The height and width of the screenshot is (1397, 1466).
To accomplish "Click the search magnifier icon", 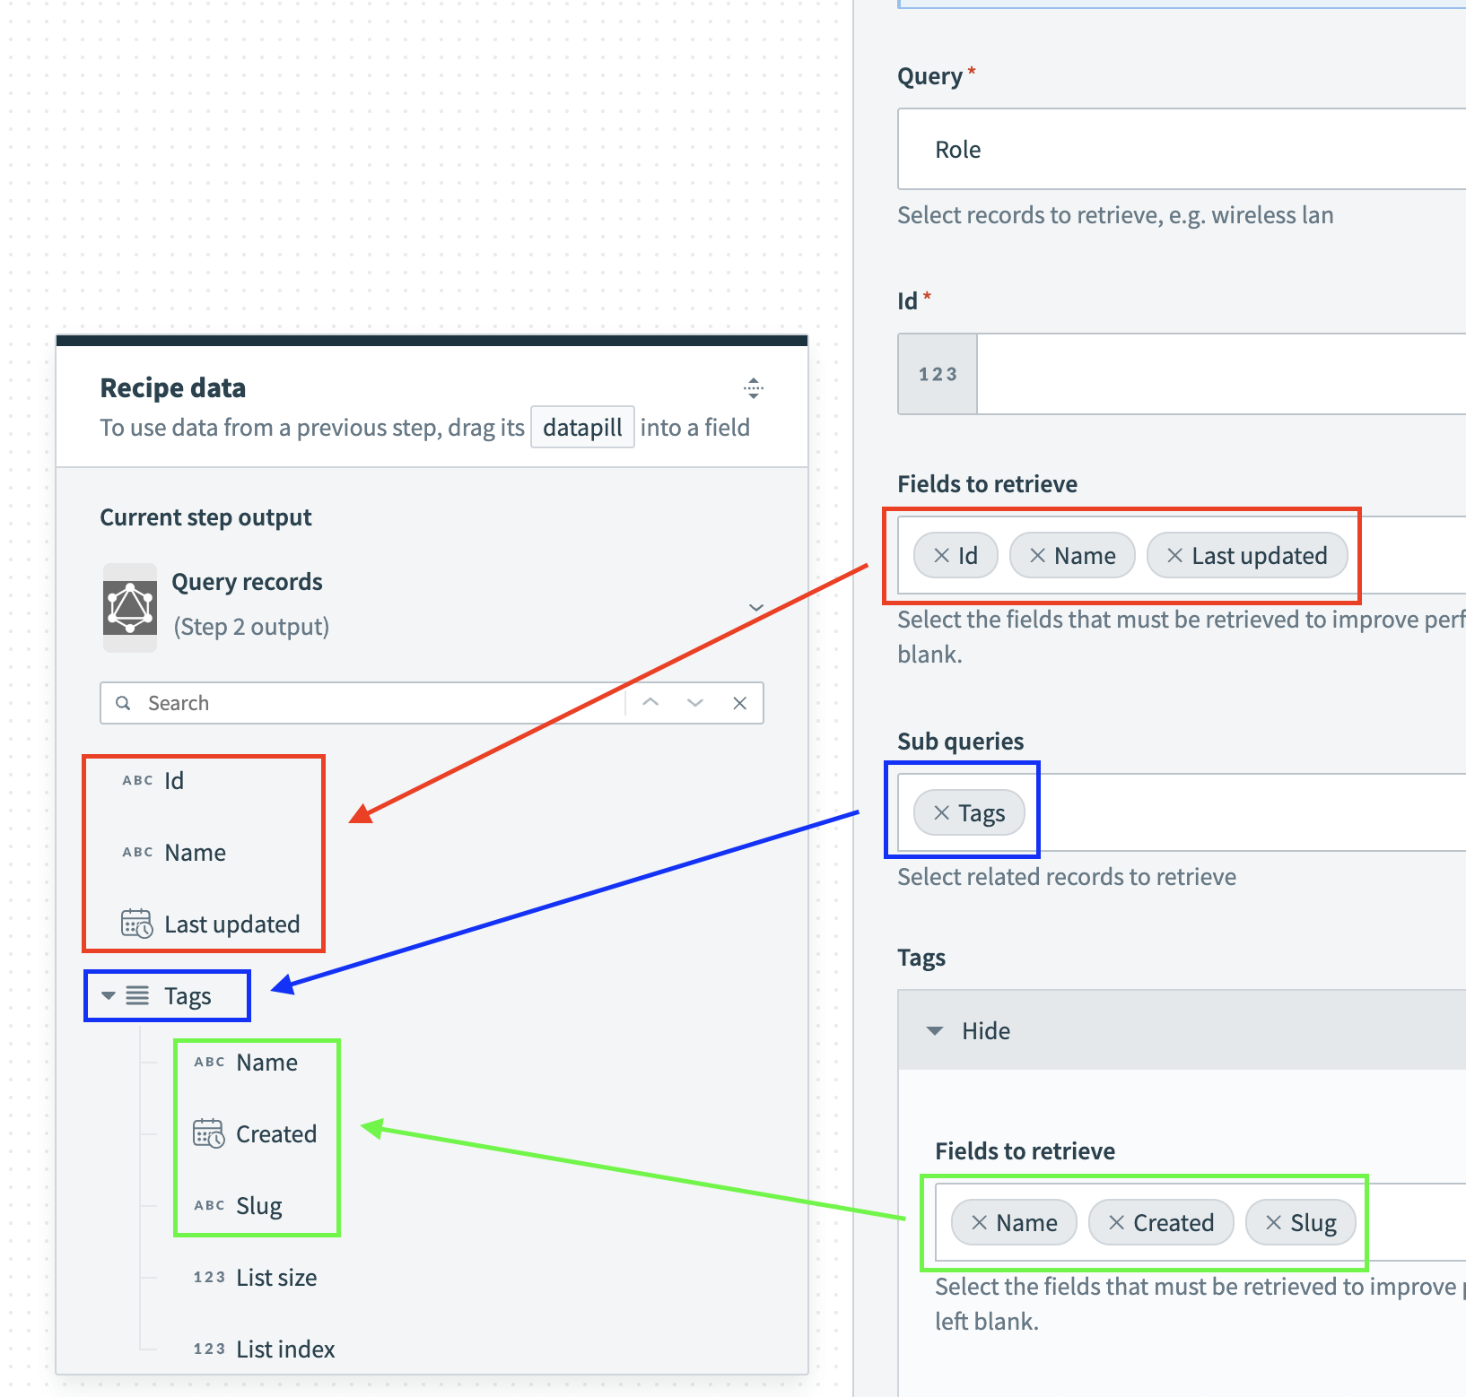I will click(123, 703).
